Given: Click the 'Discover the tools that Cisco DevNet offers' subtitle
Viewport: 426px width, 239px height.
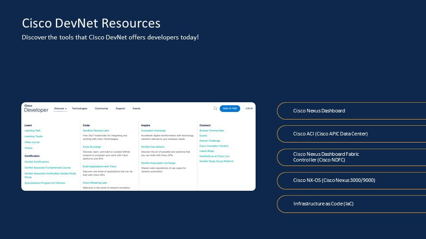Looking at the screenshot, I should coord(110,37).
